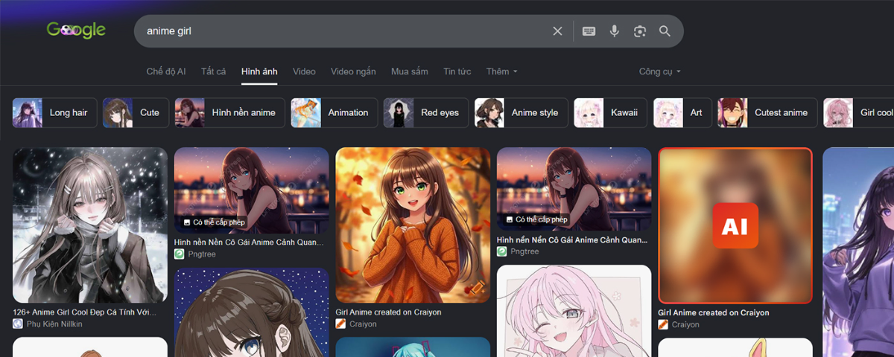Click Phụ Kiện Nillkin source name
Image resolution: width=894 pixels, height=357 pixels.
tap(54, 324)
